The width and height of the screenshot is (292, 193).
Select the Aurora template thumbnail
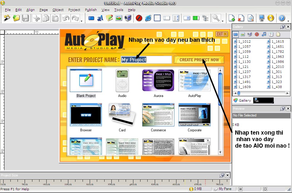tap(158, 80)
